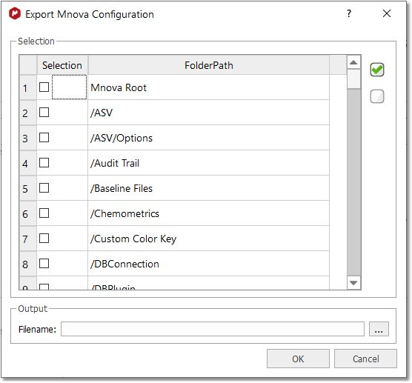Click the question mark help button
The width and height of the screenshot is (412, 383).
(349, 13)
